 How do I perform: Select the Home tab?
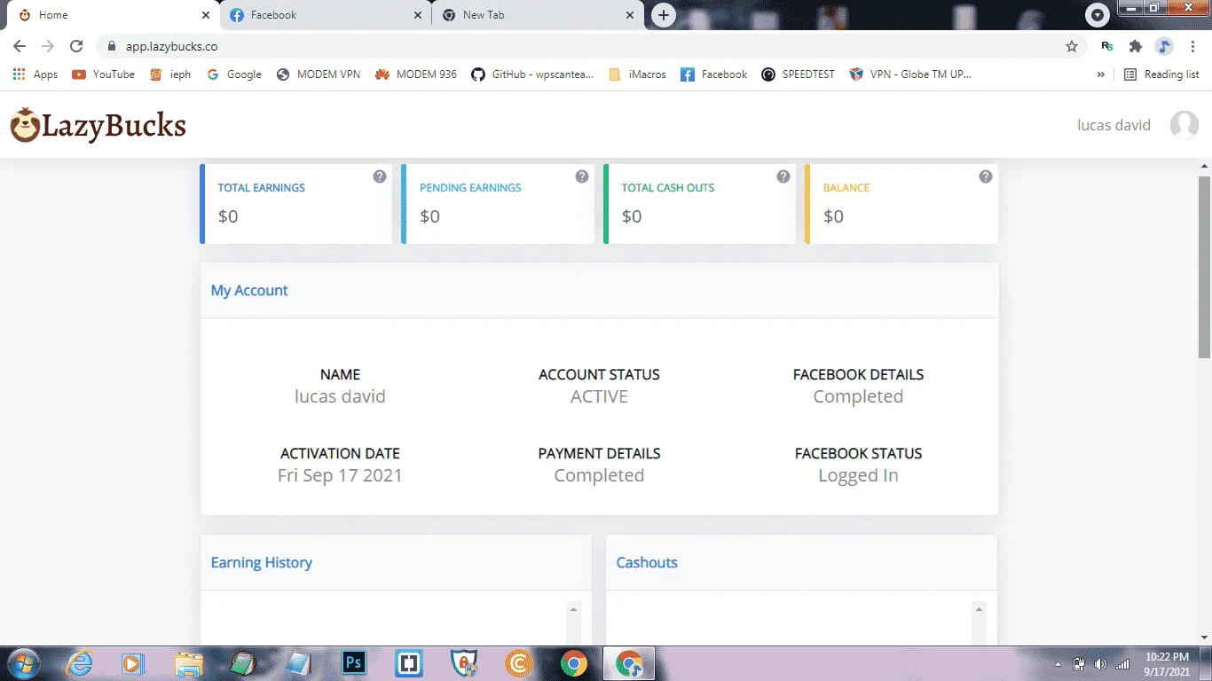click(x=113, y=15)
